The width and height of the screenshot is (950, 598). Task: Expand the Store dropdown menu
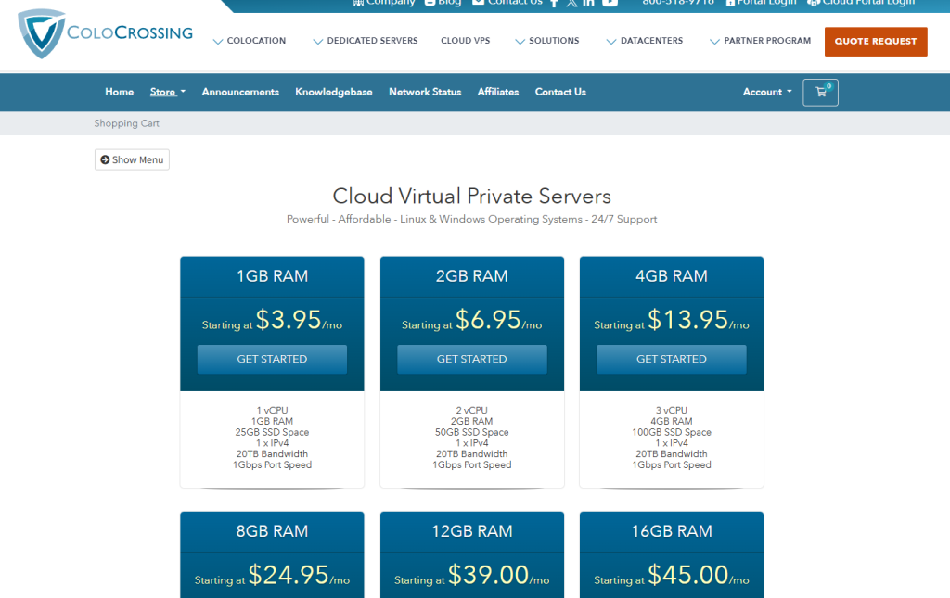pos(167,92)
